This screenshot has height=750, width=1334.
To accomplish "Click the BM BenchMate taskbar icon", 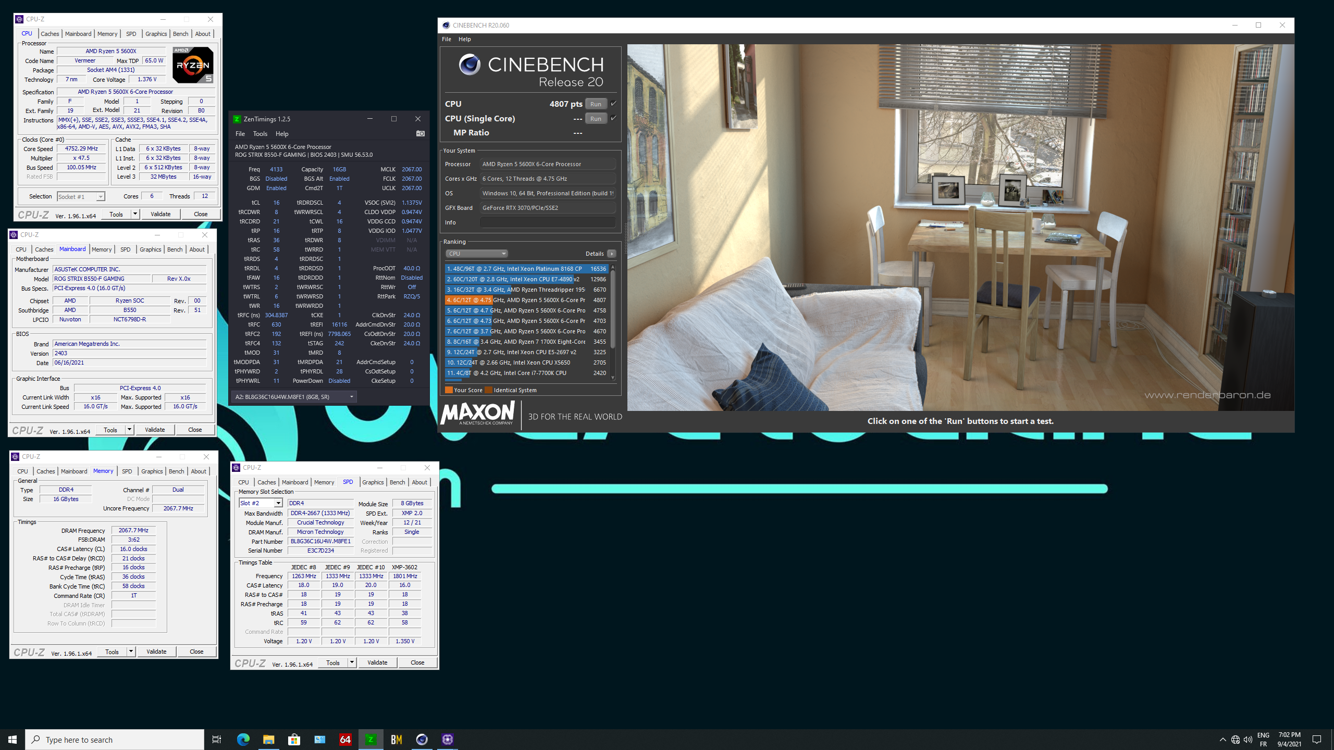I will (396, 740).
